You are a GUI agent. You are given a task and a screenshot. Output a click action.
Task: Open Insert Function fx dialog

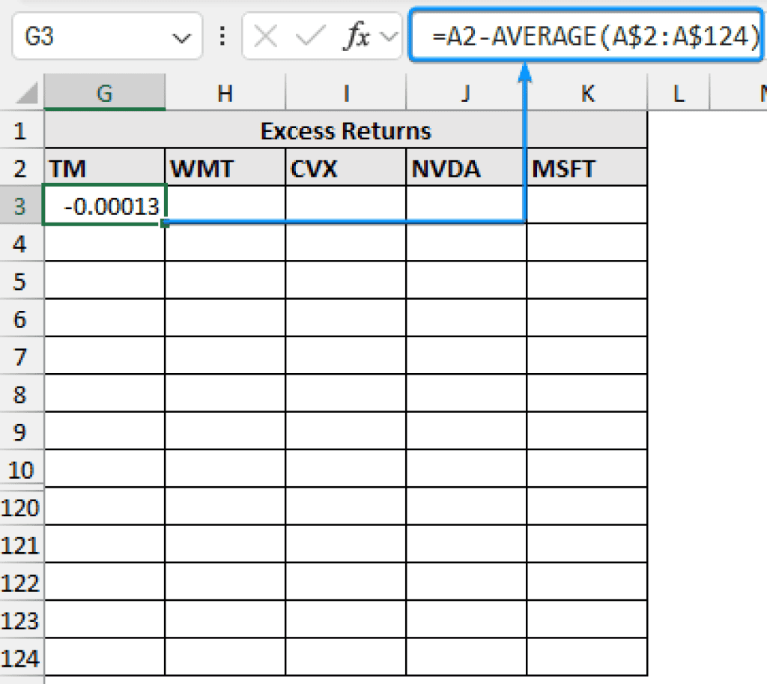click(x=357, y=36)
